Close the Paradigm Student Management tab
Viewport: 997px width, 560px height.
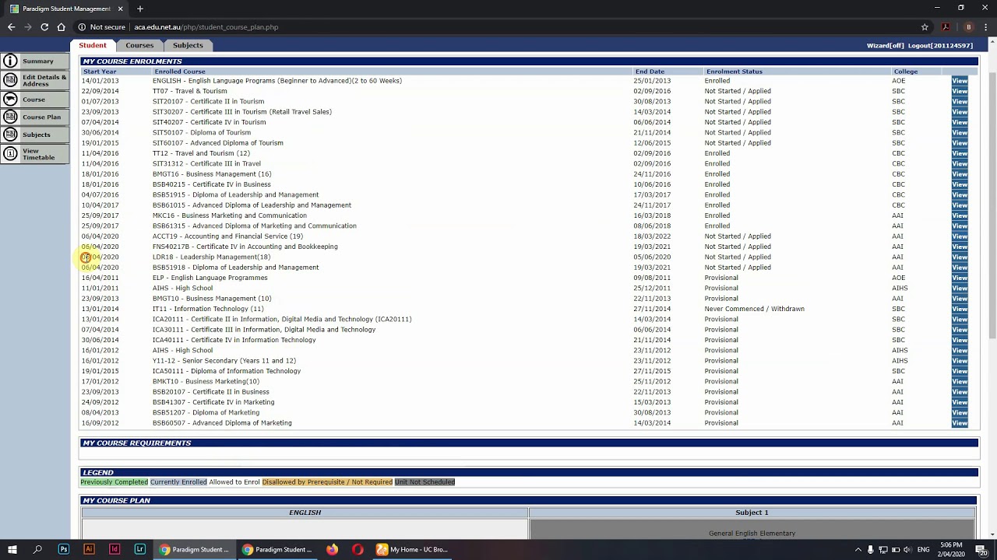point(121,9)
